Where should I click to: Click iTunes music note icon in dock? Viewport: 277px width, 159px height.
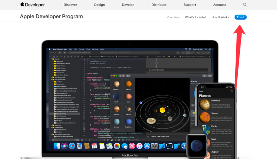[x=139, y=146]
